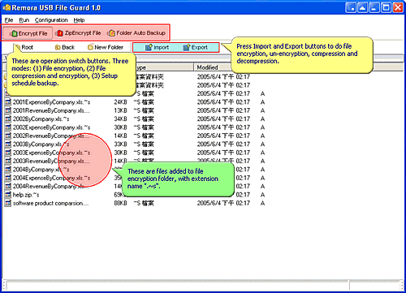This screenshot has width=406, height=293.
Task: Select file help.zip.~s
Action: pos(26,195)
